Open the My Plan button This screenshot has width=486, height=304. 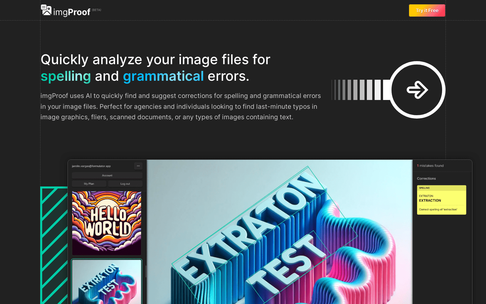pyautogui.click(x=89, y=184)
